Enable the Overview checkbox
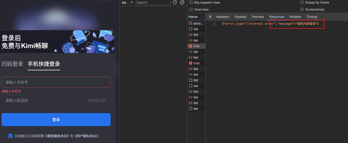Screen dimensions: 348x143 click(x=191, y=10)
